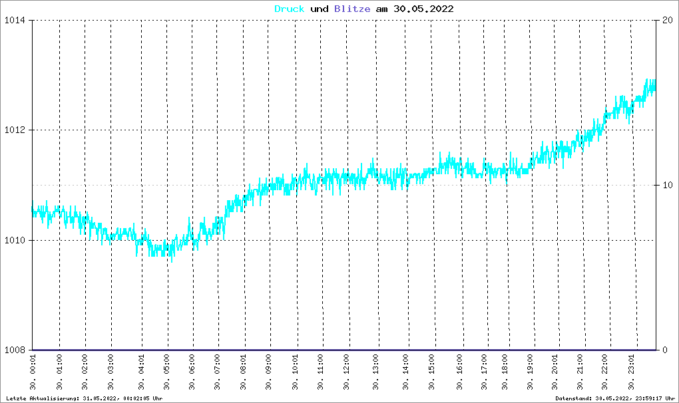Viewport: 679px width, 403px height.
Task: Click the "30. 07:00" time axis label
Action: 218,372
